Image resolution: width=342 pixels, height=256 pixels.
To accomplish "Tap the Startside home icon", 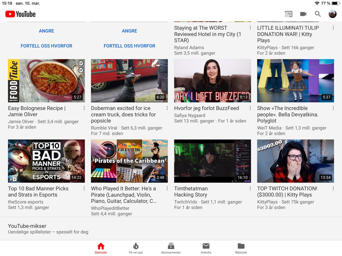I will 101,246.
